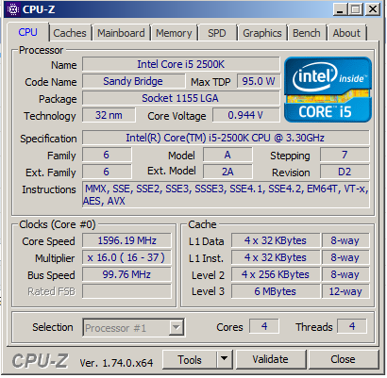
Task: Click the Name field showing Intel Core i5 2500K
Action: pyautogui.click(x=181, y=64)
